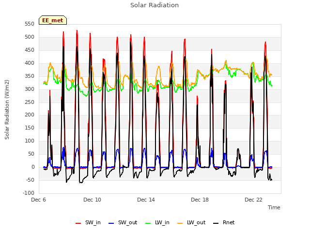Click the 300 y-axis tick label
This screenshot has height=232, width=310.
tap(30, 89)
